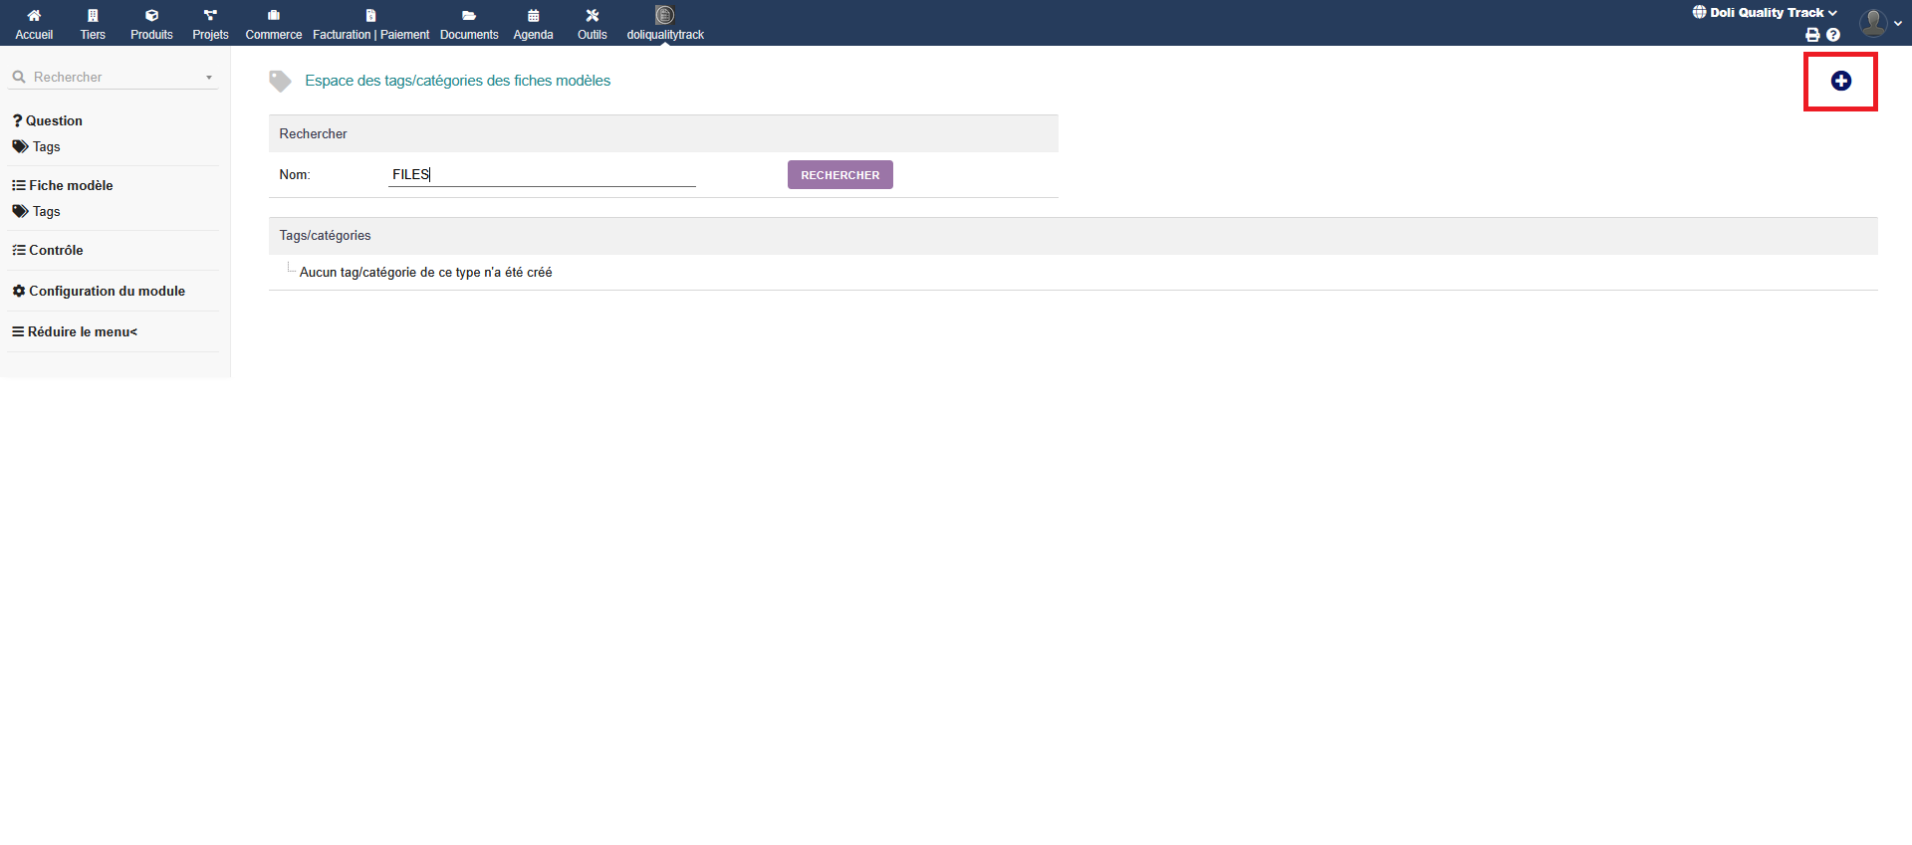Open the sidebar Rechercher dropdown arrow
Image resolution: width=1912 pixels, height=845 pixels.
(209, 78)
